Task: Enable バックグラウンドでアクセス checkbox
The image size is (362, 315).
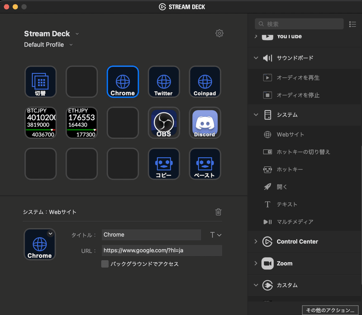Action: click(105, 264)
